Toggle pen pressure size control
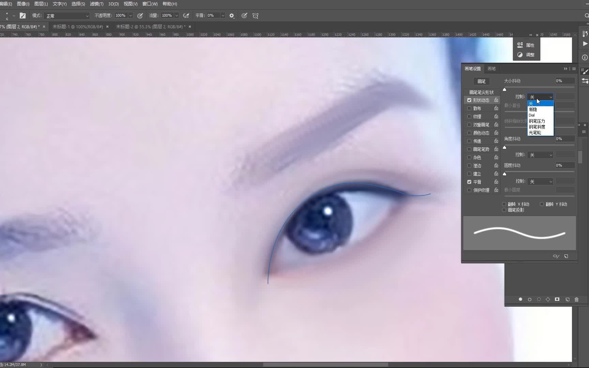 (244, 15)
